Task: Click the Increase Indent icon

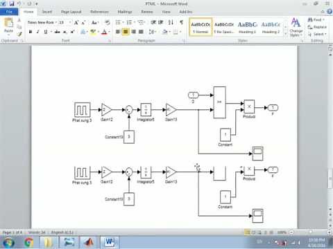Action: tap(161, 22)
